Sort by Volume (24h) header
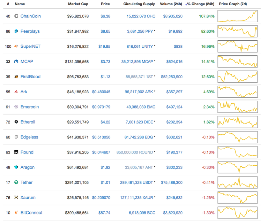The width and height of the screenshot is (268, 221). (171, 4)
